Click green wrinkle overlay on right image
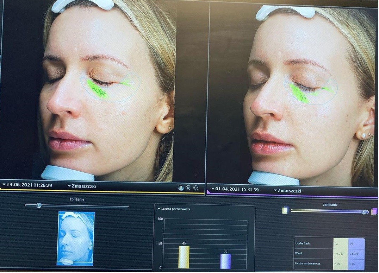 tap(299, 94)
